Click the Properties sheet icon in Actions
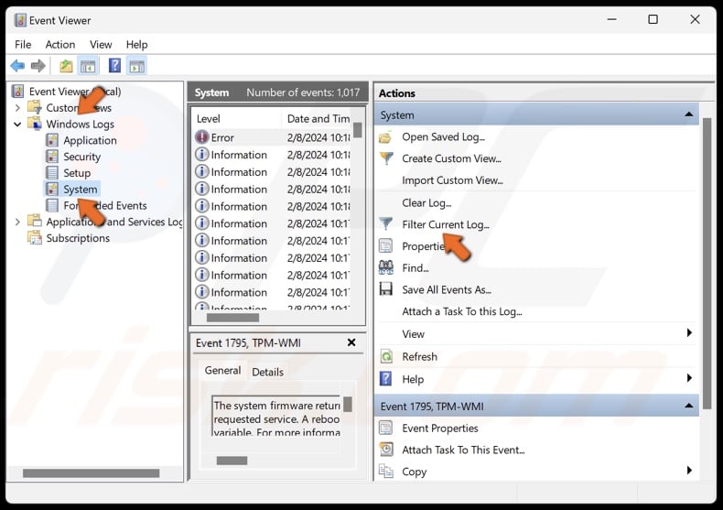723x510 pixels. tap(385, 245)
